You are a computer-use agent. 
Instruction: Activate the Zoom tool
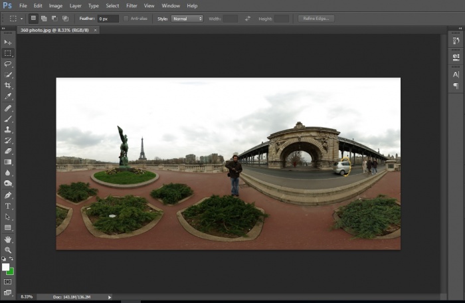click(8, 250)
